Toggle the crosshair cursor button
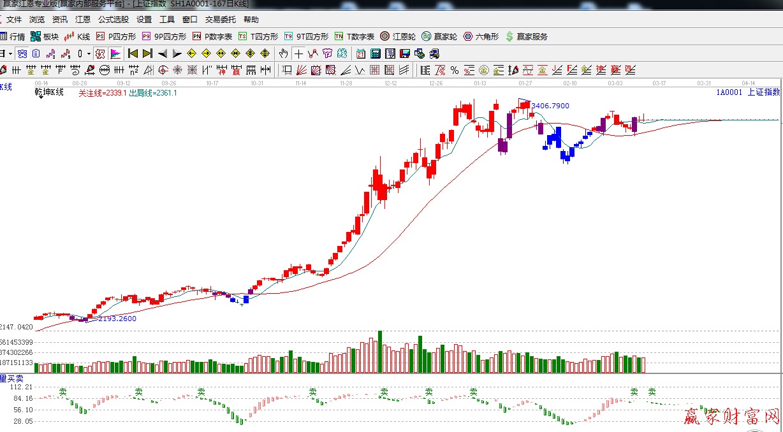Screen dimensions: 783x432 pos(298,54)
